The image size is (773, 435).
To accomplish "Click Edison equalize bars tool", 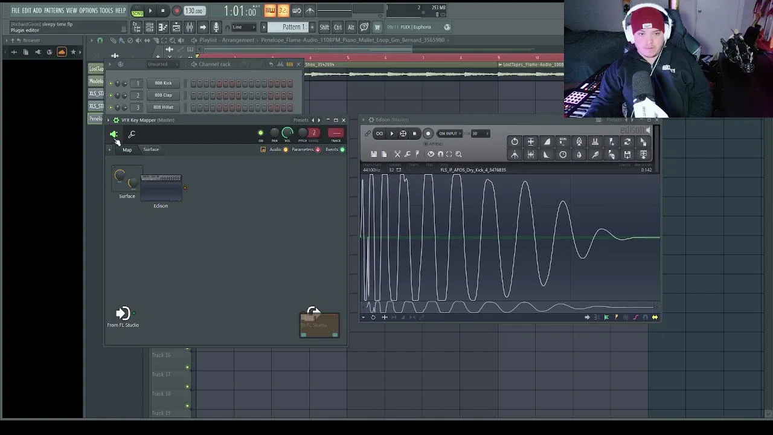I will 595,142.
